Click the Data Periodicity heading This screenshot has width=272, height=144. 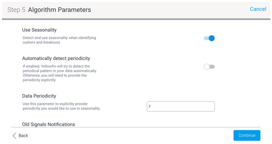pyautogui.click(x=39, y=96)
